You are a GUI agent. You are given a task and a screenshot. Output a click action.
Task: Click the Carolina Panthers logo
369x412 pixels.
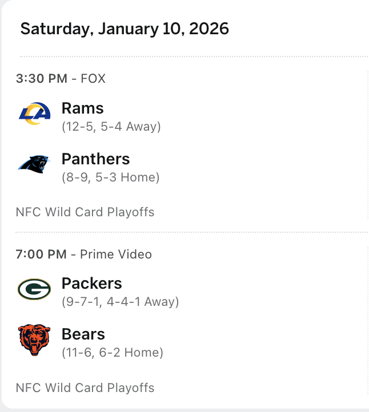pyautogui.click(x=34, y=164)
